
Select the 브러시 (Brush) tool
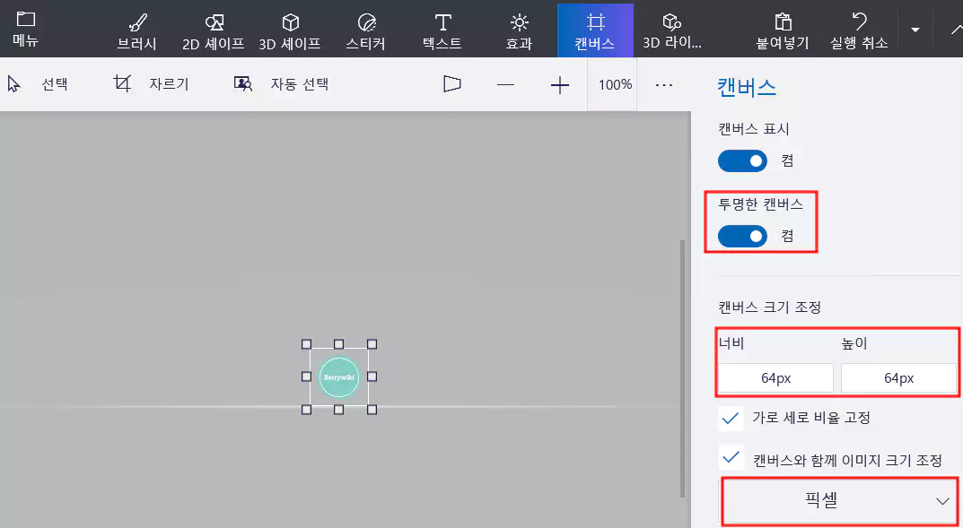point(137,29)
